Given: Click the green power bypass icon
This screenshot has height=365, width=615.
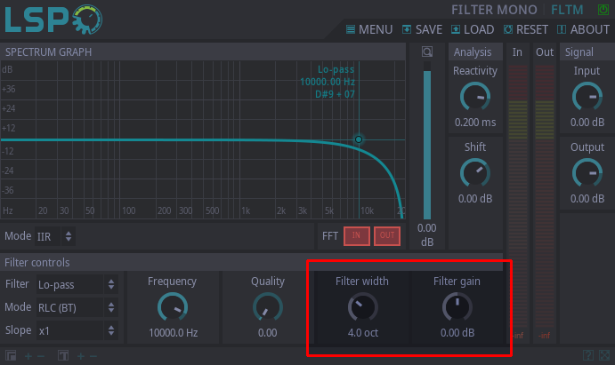Looking at the screenshot, I should (x=603, y=10).
